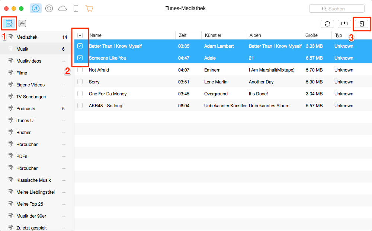Switch to the Apps category icon
This screenshot has height=231, width=372.
click(22, 23)
